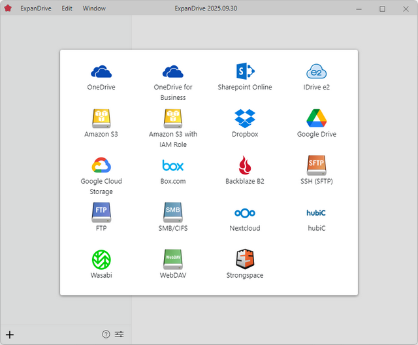Choose OneDrive for Business
This screenshot has width=418, height=345.
(173, 72)
